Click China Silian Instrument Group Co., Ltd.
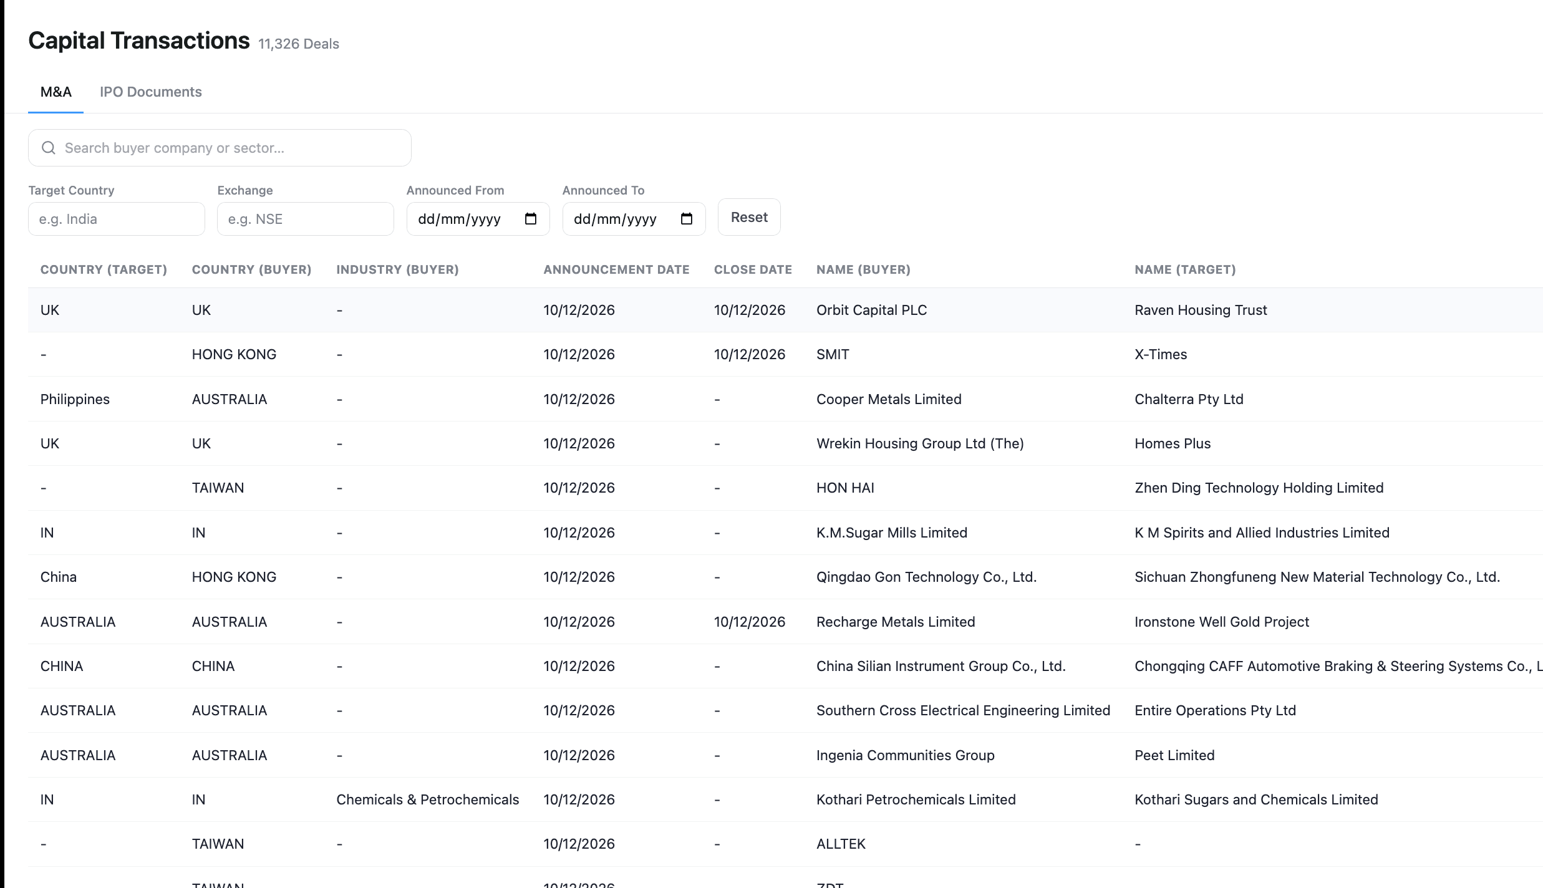Image resolution: width=1543 pixels, height=888 pixels. tap(941, 666)
